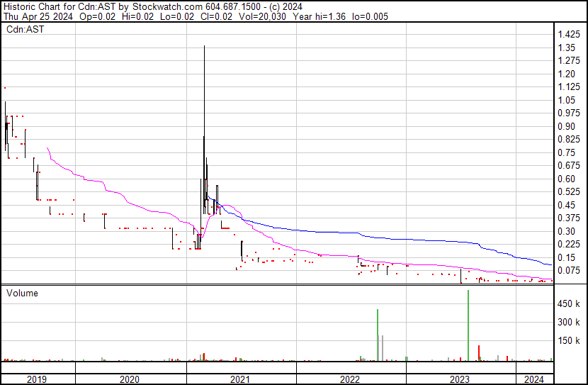Select the 2024 year label on timeline
588x385 pixels.
coord(533,379)
